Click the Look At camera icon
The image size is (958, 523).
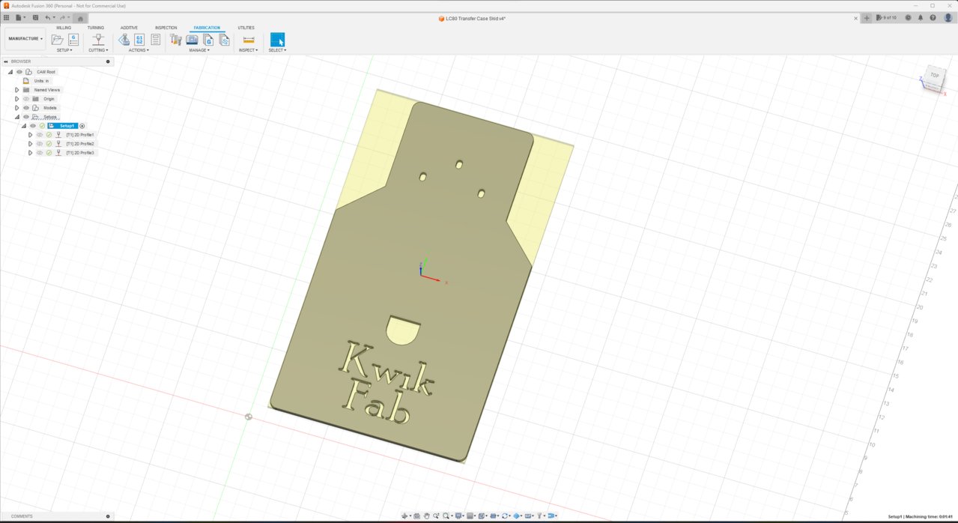pos(416,516)
